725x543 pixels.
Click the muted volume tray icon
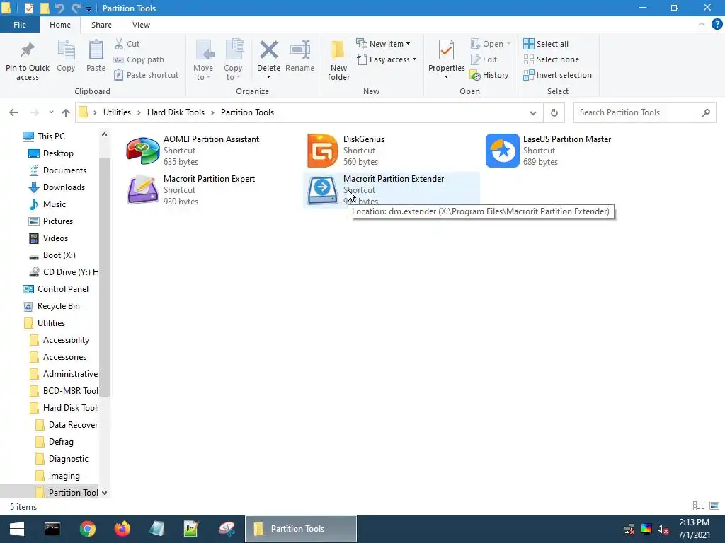(663, 529)
